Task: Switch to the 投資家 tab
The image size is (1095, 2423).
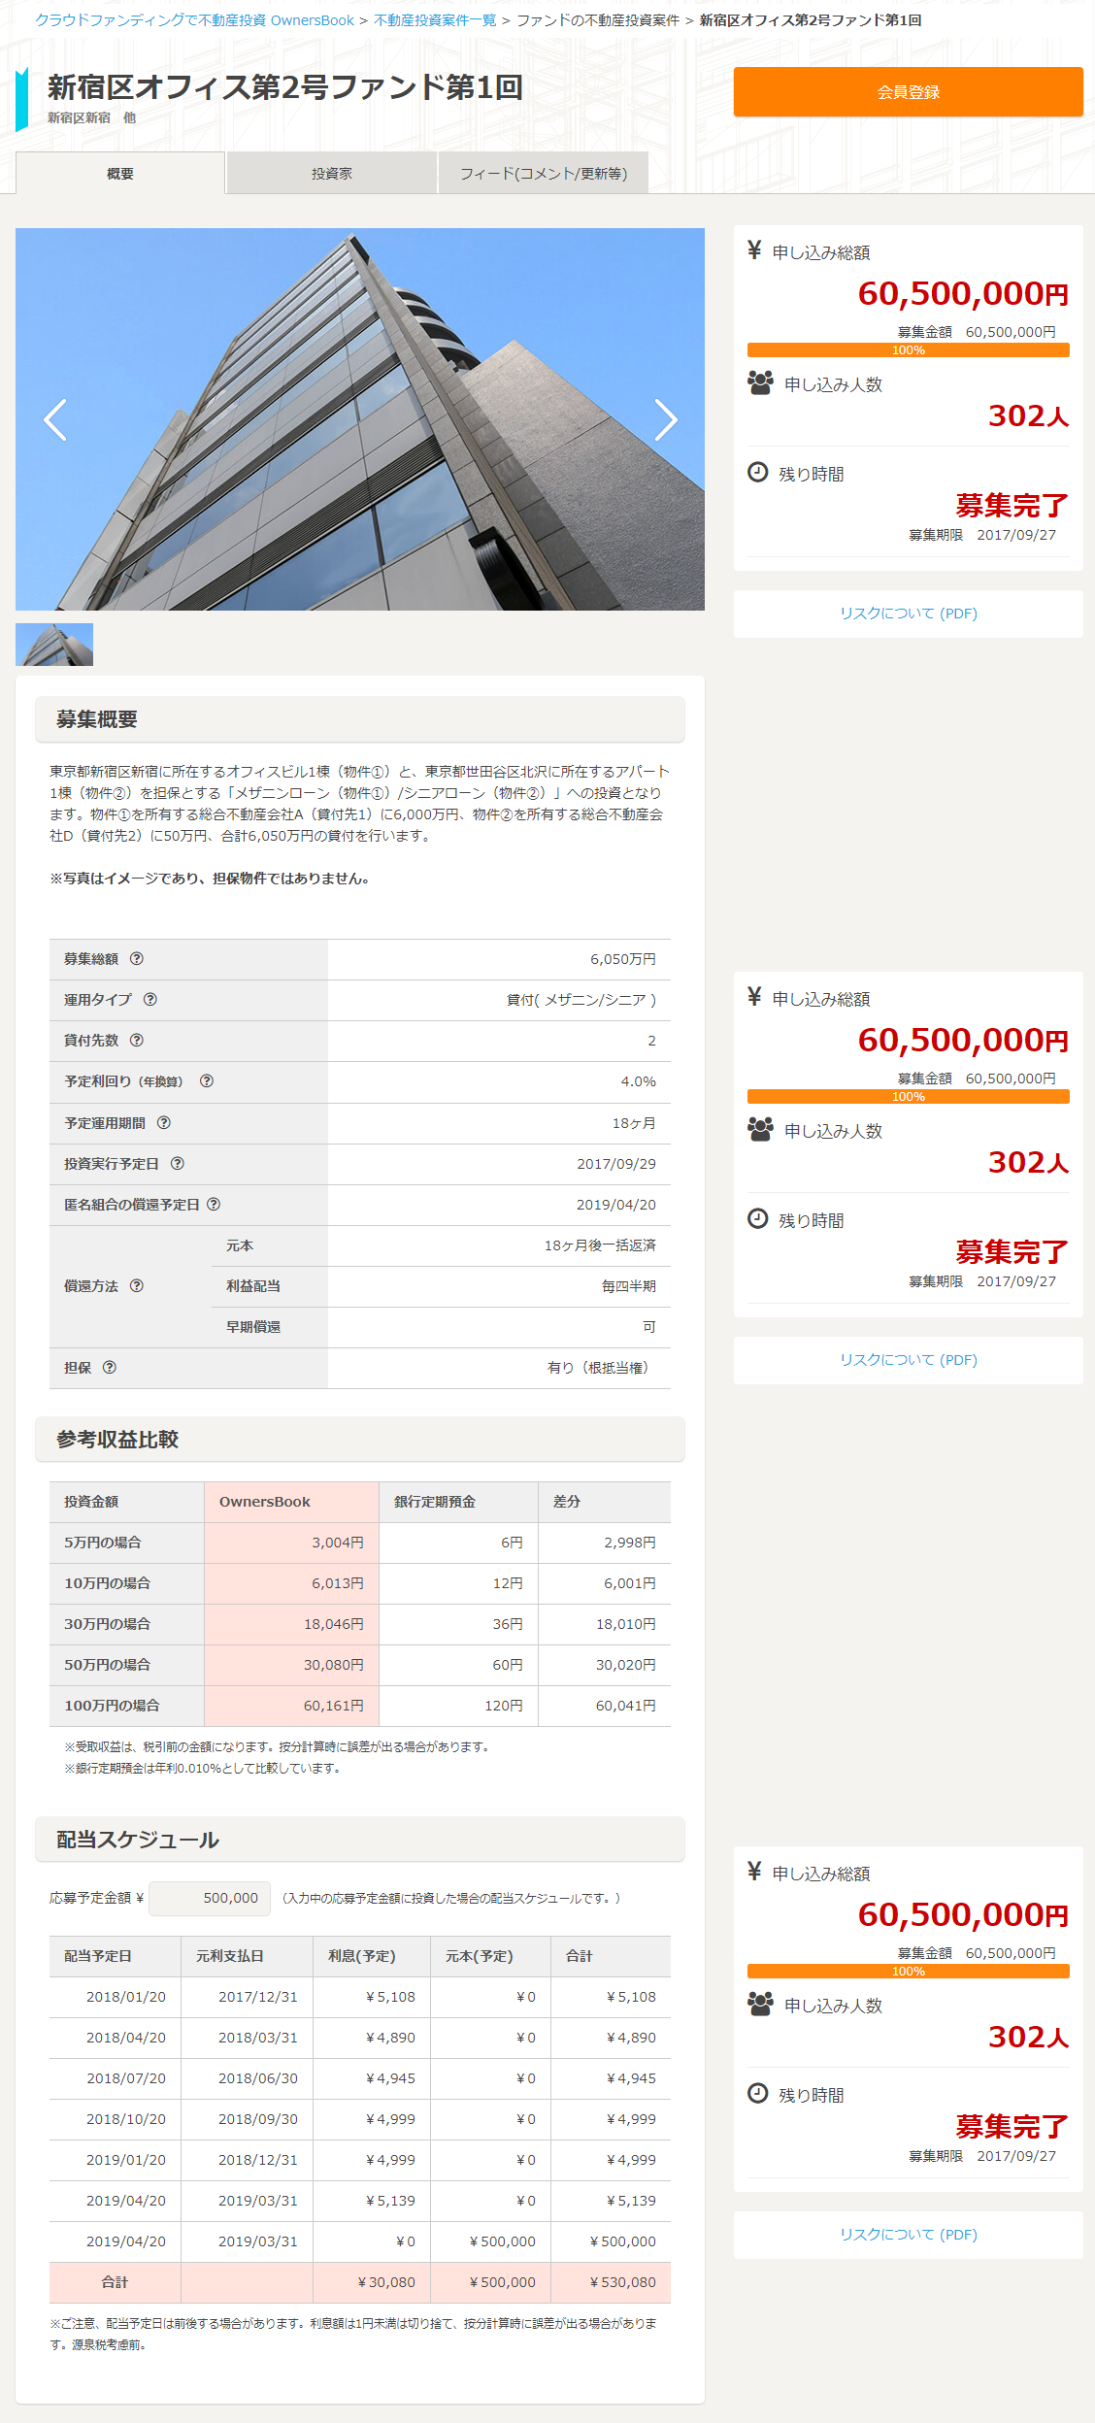Action: [331, 174]
